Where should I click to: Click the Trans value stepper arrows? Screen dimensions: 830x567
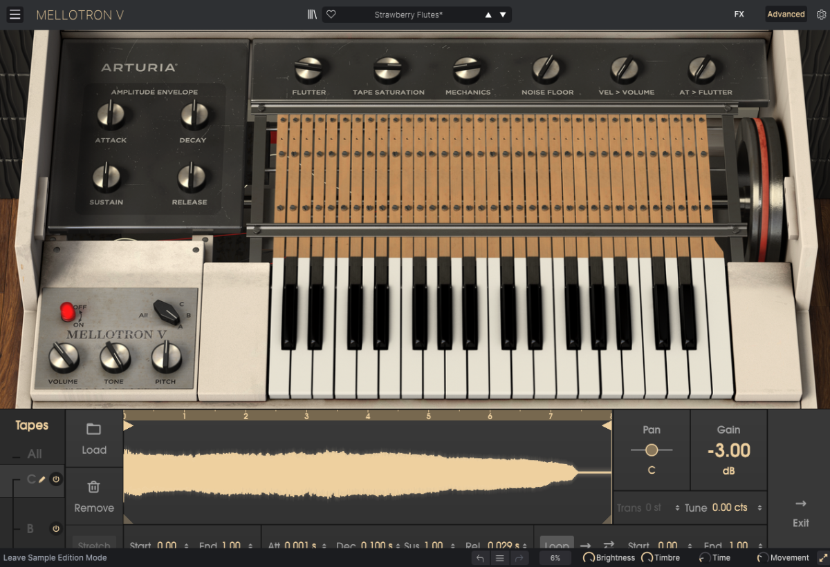click(677, 508)
